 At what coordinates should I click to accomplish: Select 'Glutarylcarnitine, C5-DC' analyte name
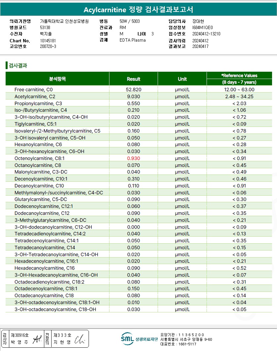(x=41, y=199)
